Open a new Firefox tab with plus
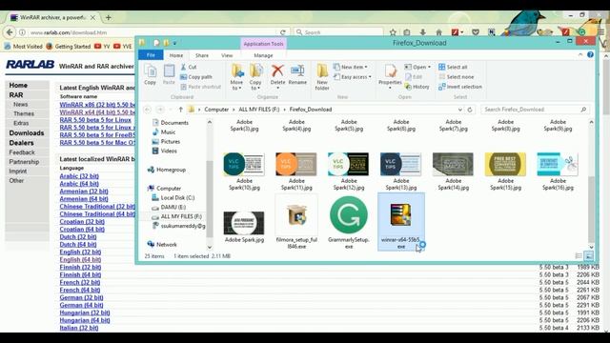 [x=109, y=17]
